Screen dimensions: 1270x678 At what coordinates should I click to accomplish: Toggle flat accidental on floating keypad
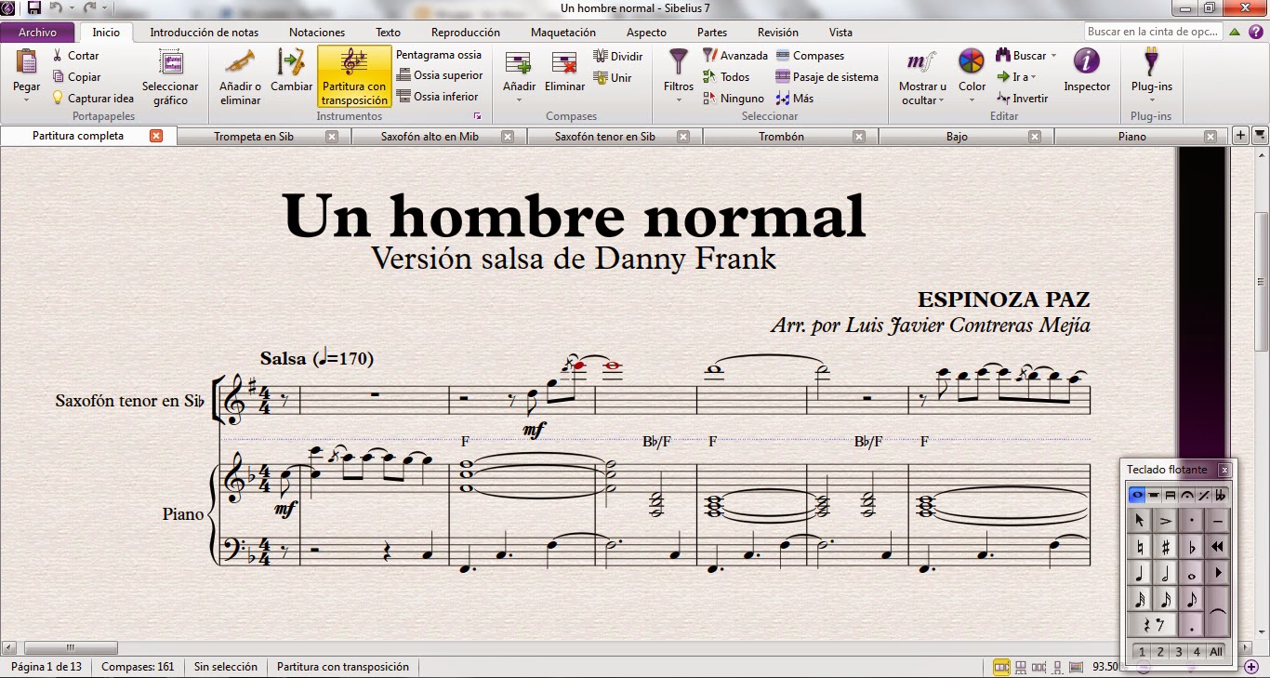(1191, 547)
